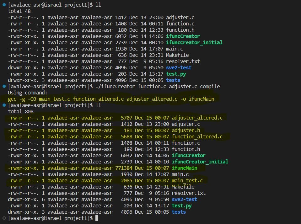Click function_altered.c file name
Viewport: 301px width, 224px height.
(197, 137)
